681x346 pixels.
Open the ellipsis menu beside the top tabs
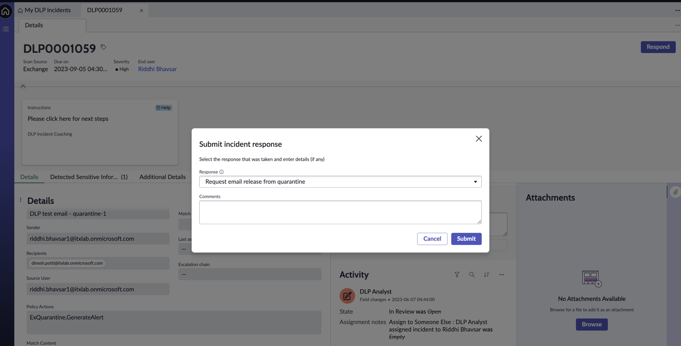[677, 10]
